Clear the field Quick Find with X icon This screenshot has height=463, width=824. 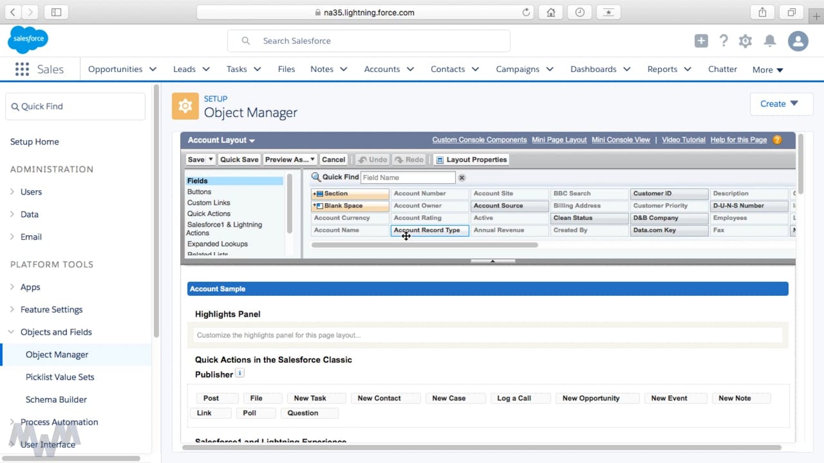462,177
